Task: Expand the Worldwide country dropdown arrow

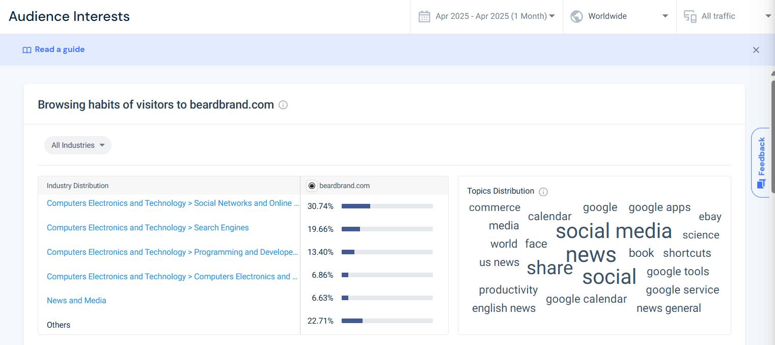Action: tap(665, 16)
